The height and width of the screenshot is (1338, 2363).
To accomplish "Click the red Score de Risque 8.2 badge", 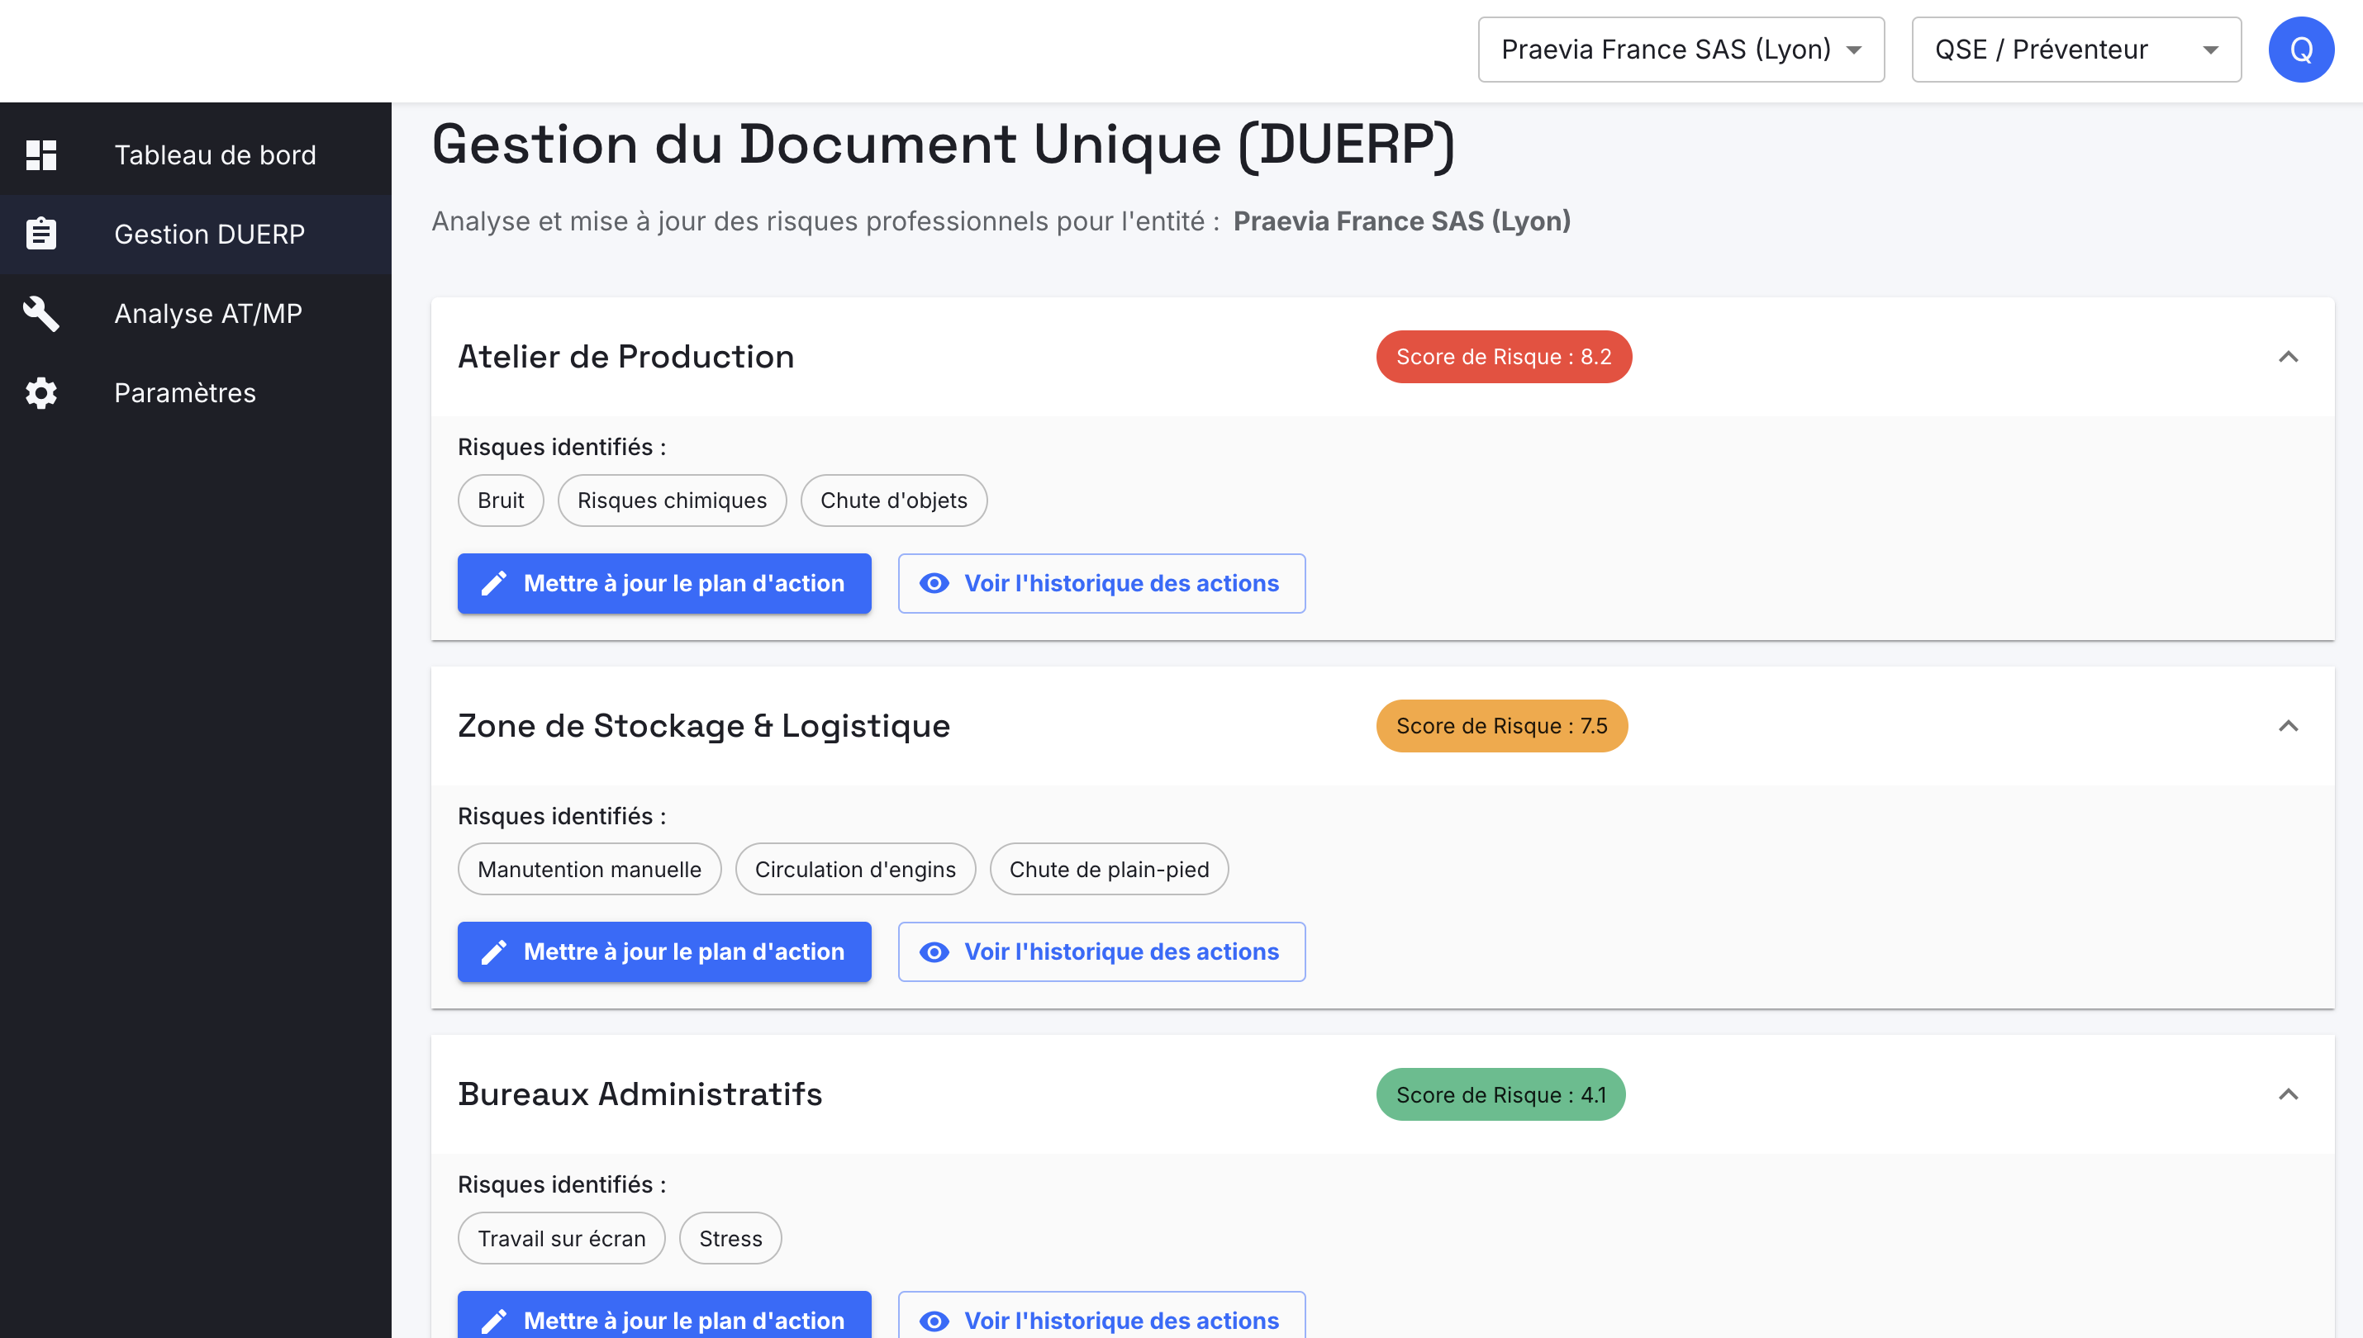I will [1503, 357].
